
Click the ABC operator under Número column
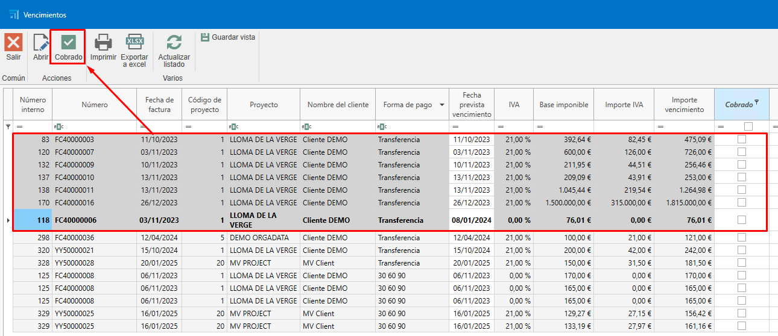point(59,126)
